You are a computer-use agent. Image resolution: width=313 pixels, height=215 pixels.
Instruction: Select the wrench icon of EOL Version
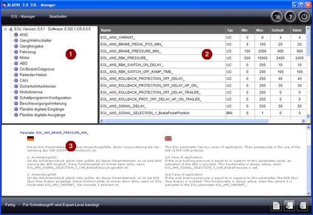(x=10, y=29)
